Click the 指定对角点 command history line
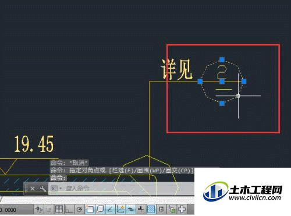This screenshot has height=216, width=291. (122, 171)
